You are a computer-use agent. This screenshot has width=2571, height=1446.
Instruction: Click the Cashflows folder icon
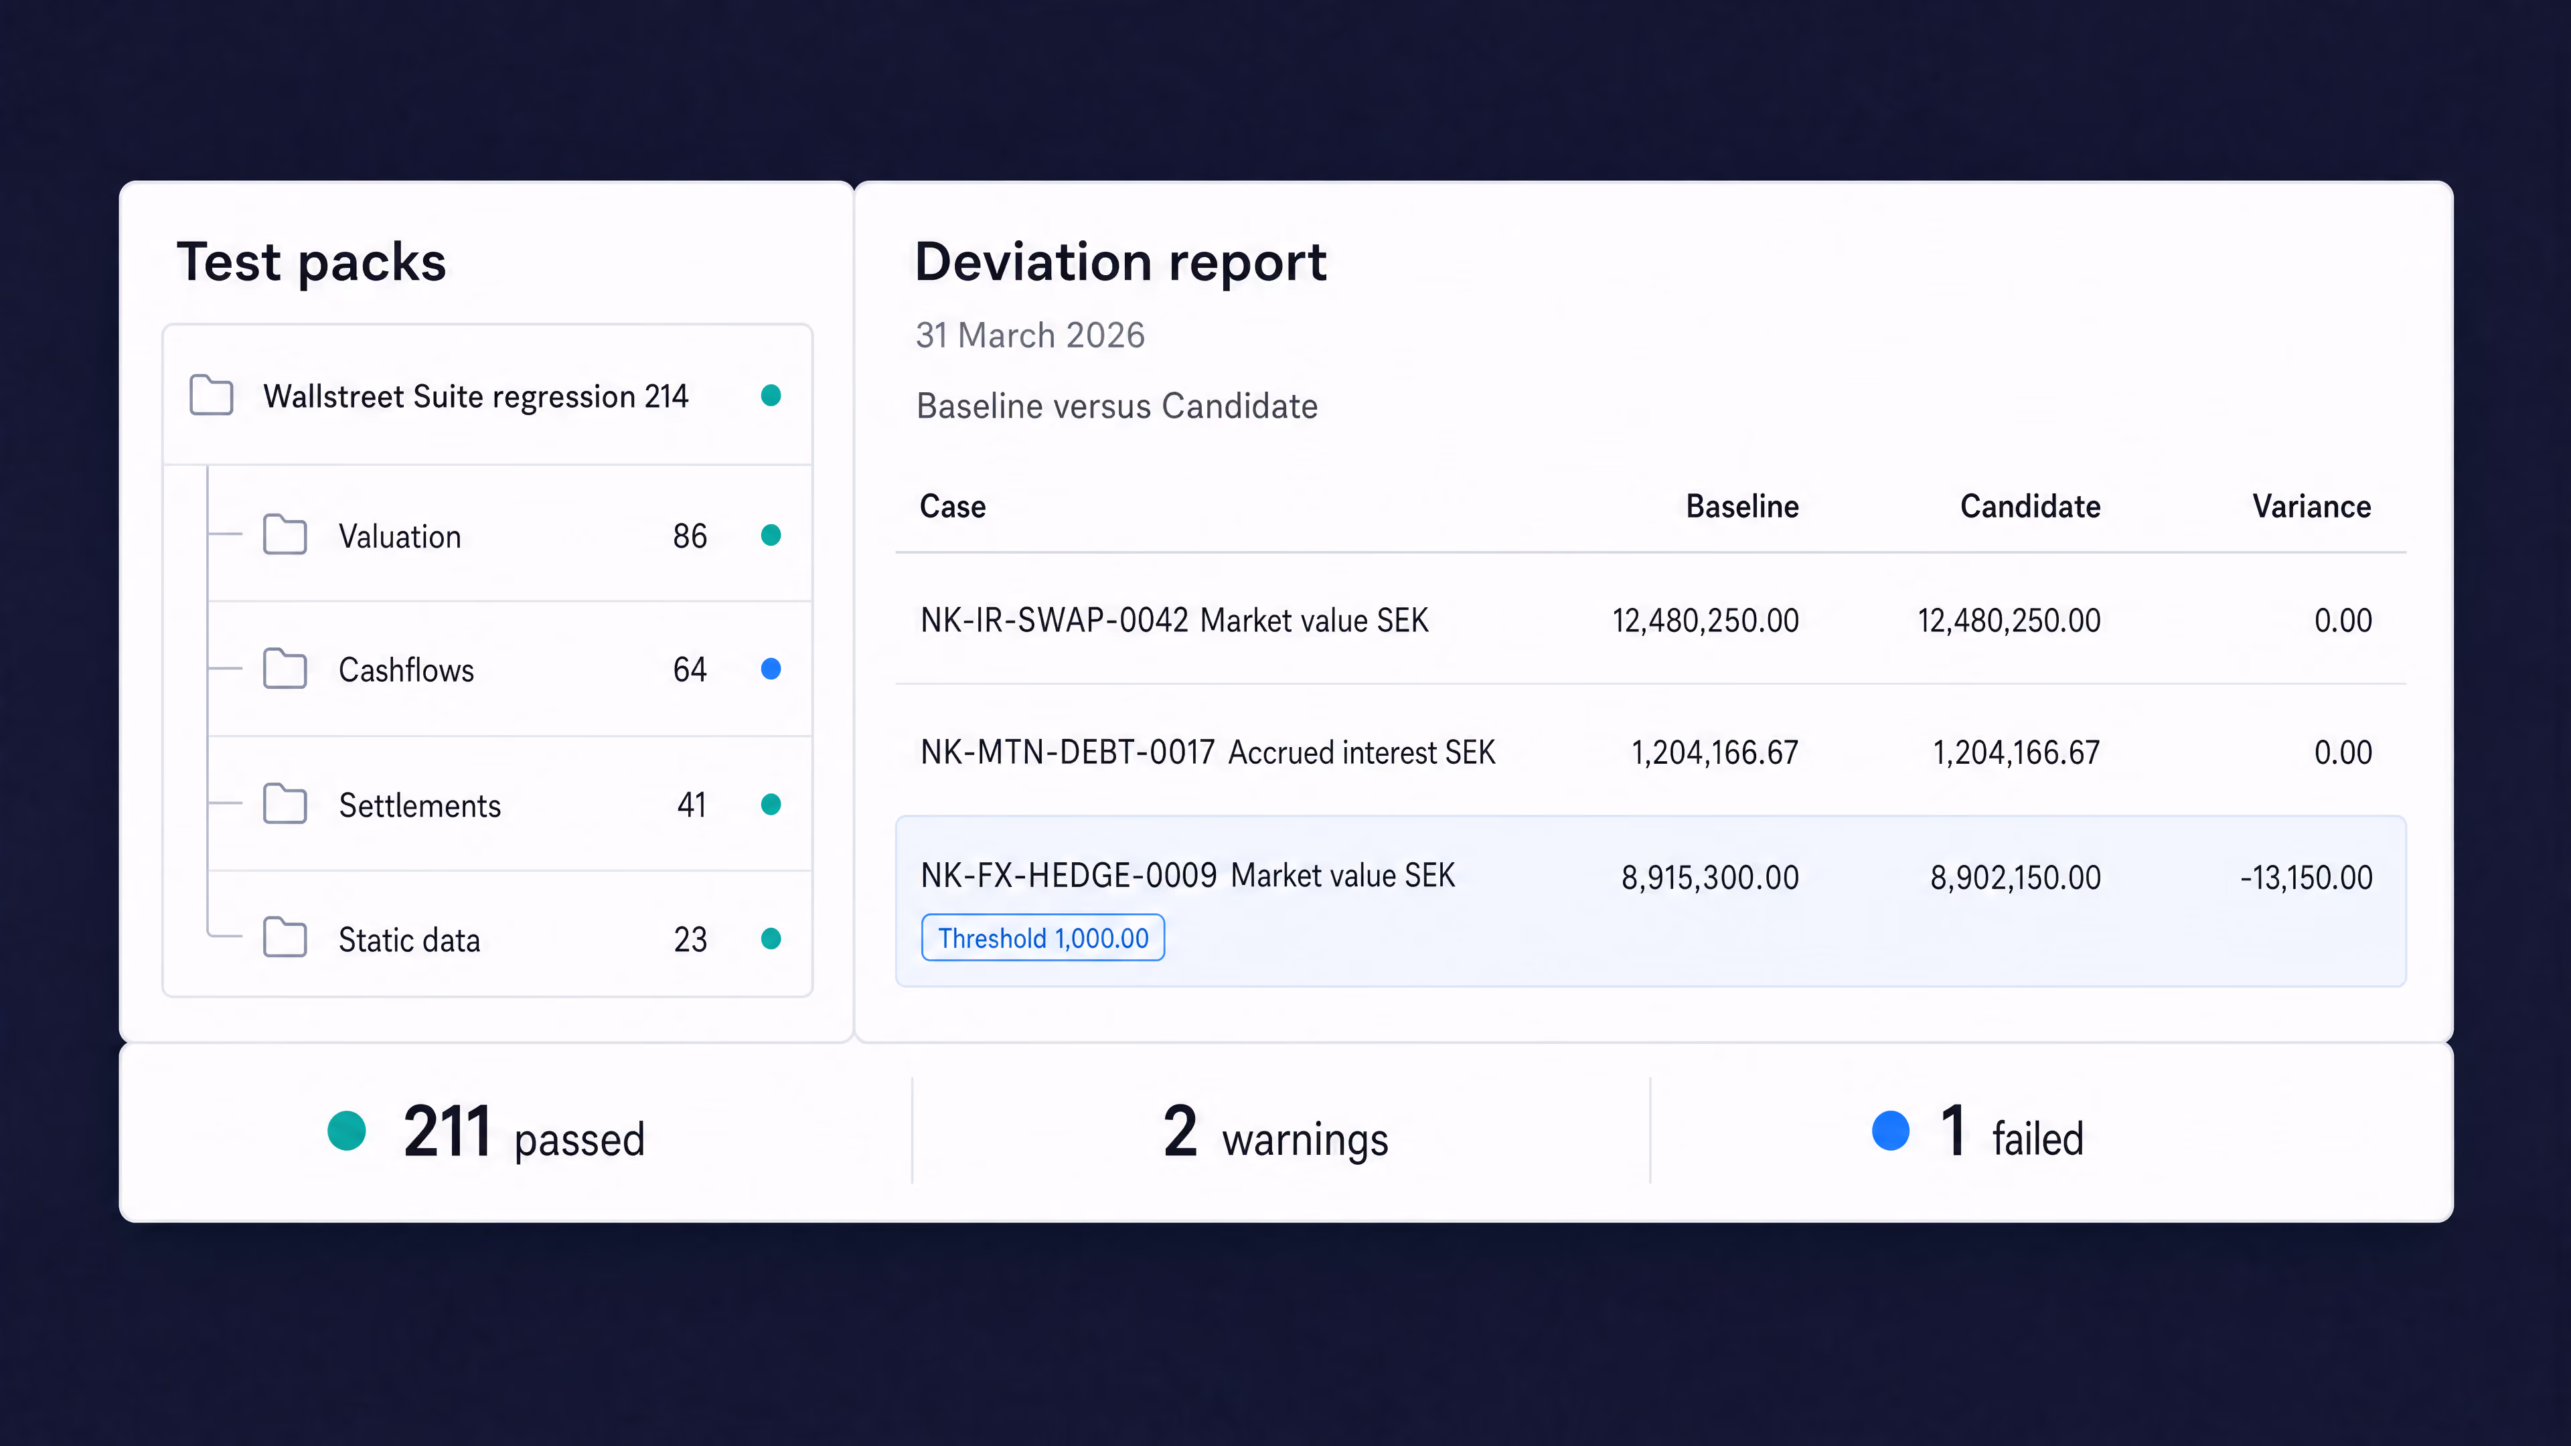[x=285, y=669]
